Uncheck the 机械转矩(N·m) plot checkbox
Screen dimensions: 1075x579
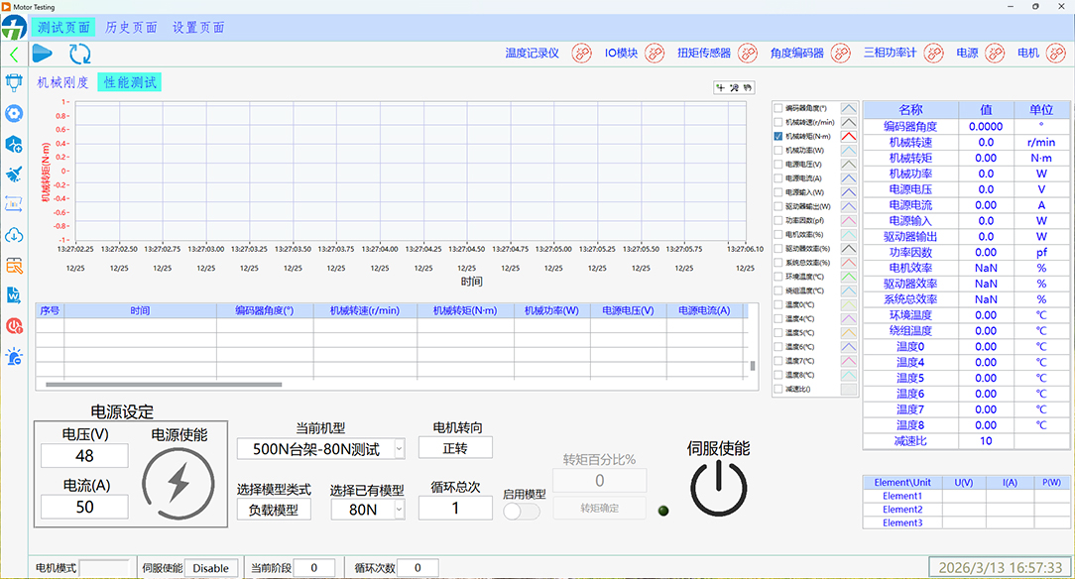(778, 136)
